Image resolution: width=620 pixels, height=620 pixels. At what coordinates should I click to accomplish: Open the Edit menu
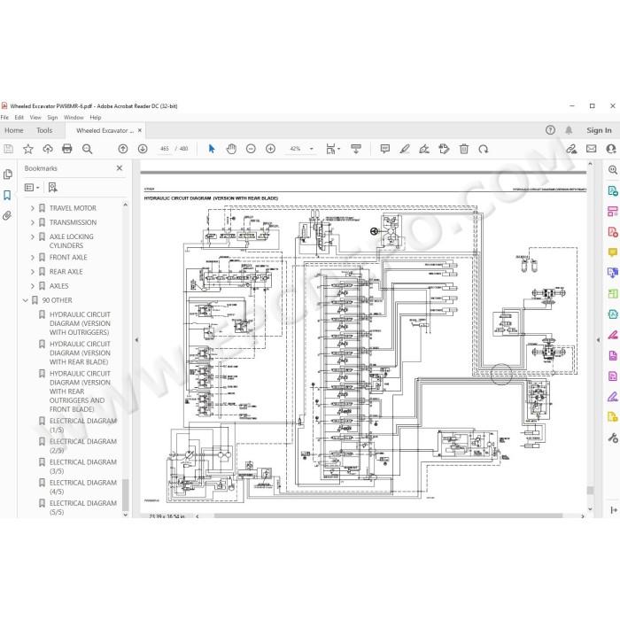point(19,118)
